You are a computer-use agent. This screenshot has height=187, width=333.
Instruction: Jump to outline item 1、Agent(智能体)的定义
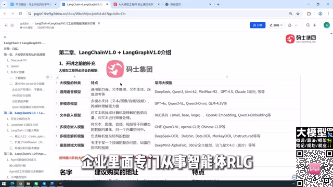coord(21,159)
